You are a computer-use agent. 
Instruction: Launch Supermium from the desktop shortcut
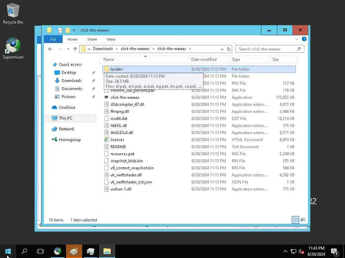[13, 48]
